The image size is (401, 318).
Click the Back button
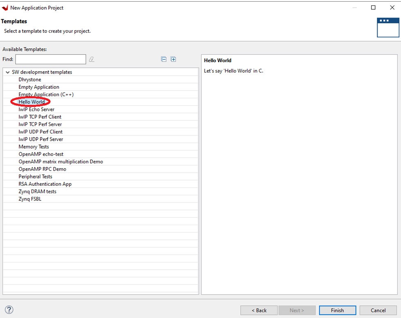pos(259,310)
